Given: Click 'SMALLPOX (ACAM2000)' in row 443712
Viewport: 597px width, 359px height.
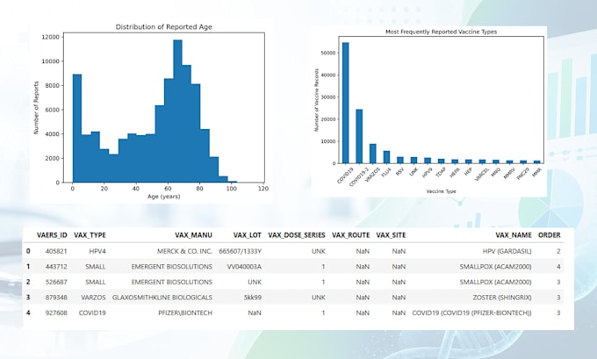Looking at the screenshot, I should pos(496,267).
